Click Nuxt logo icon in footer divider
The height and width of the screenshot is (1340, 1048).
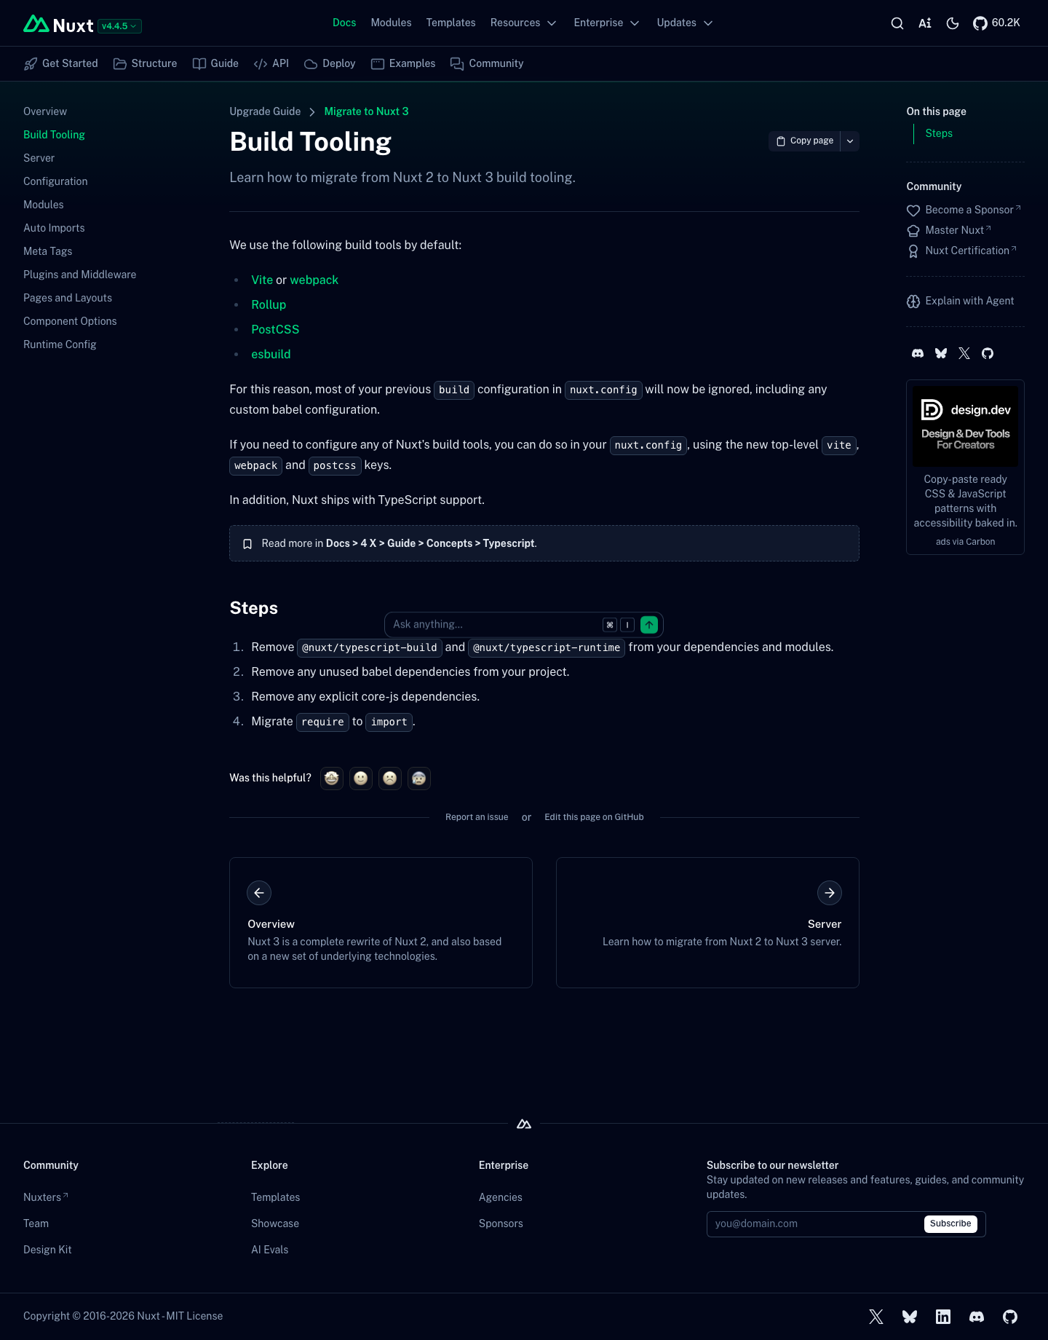click(524, 1124)
